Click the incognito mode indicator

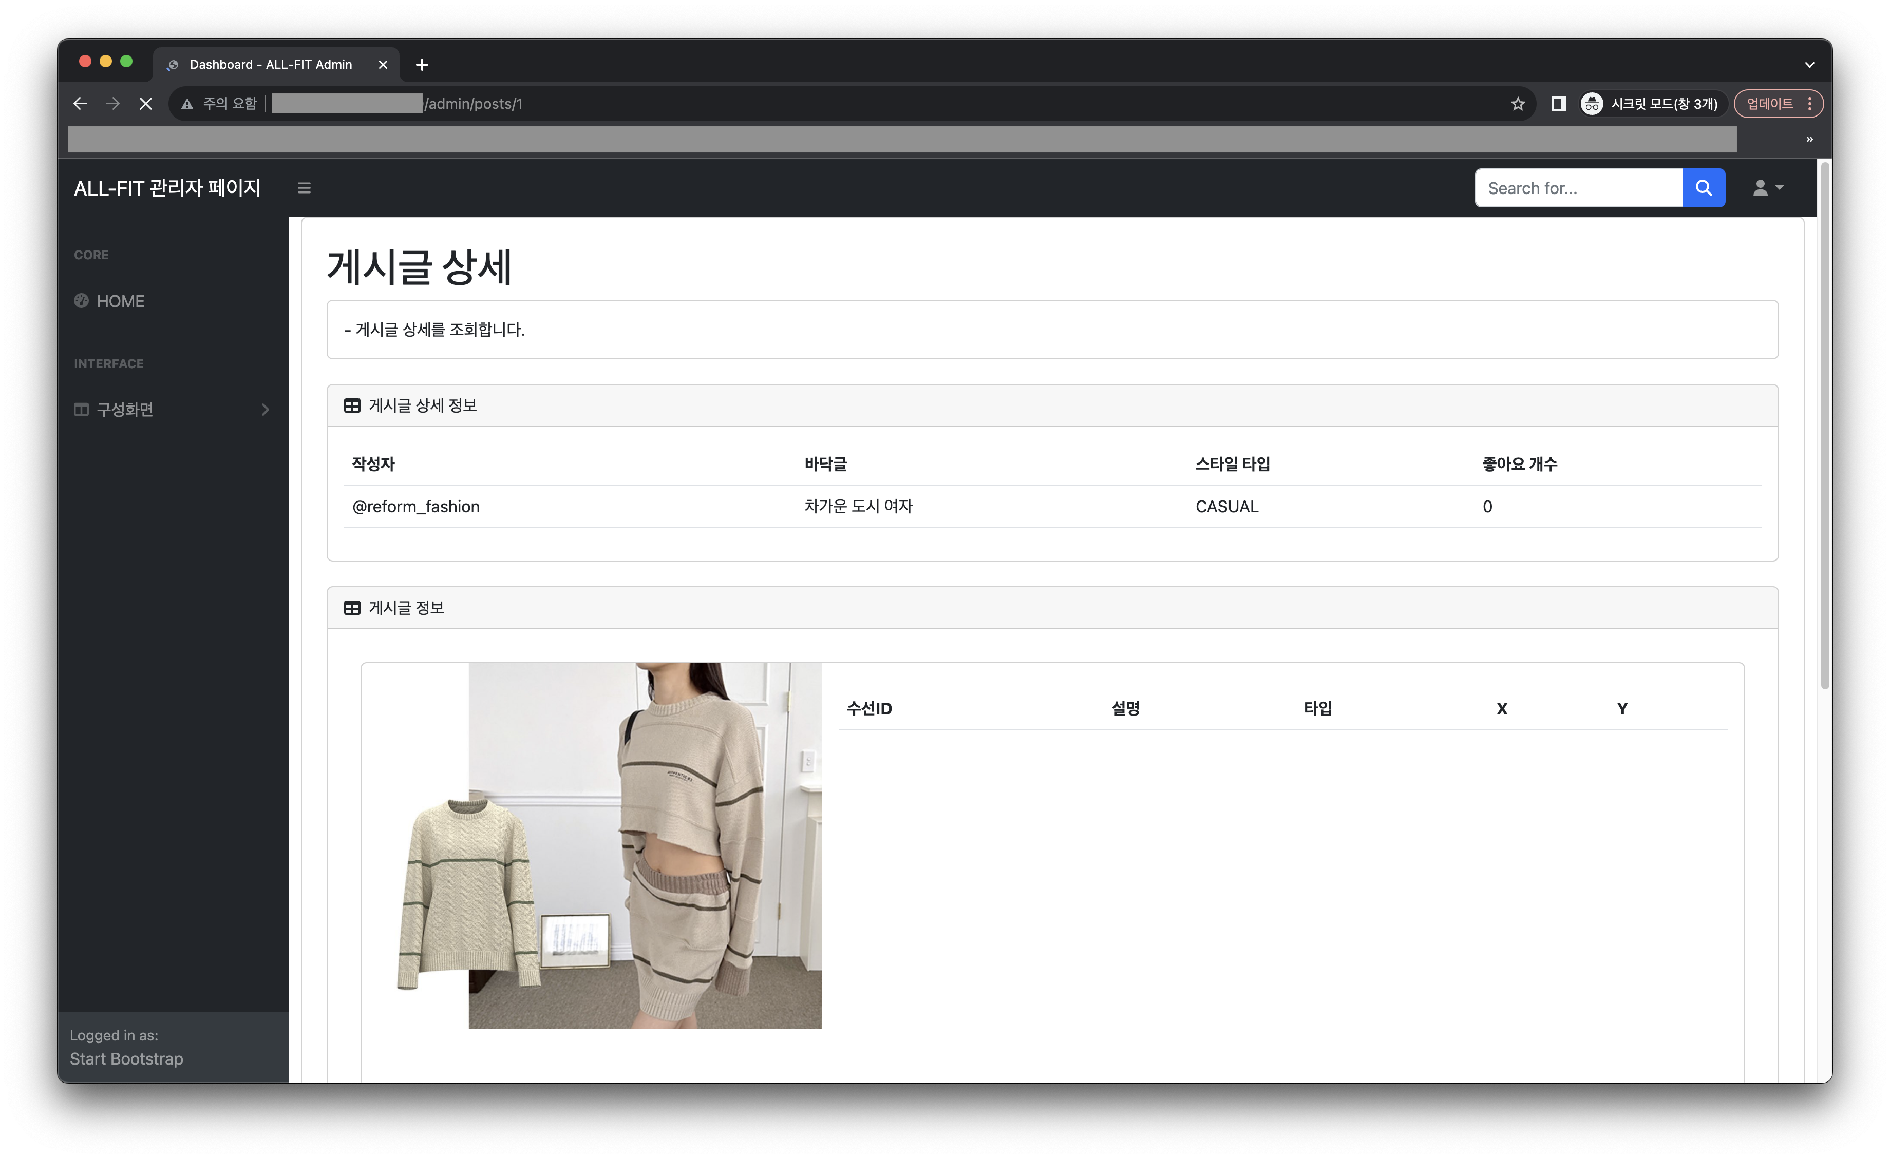(x=1649, y=104)
